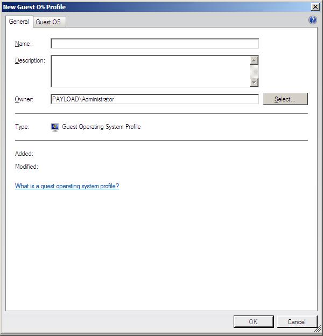The image size is (323, 336).
Task: Close the New Guest OS Profile dialog
Action: 315,6
